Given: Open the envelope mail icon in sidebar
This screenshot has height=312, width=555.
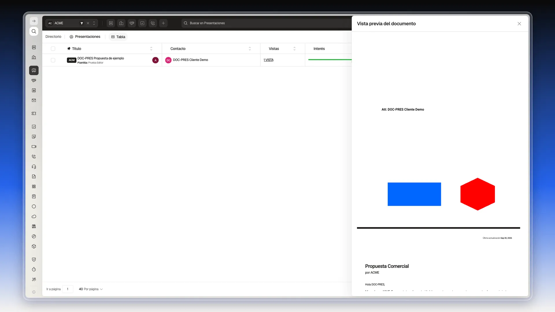Looking at the screenshot, I should [34, 100].
